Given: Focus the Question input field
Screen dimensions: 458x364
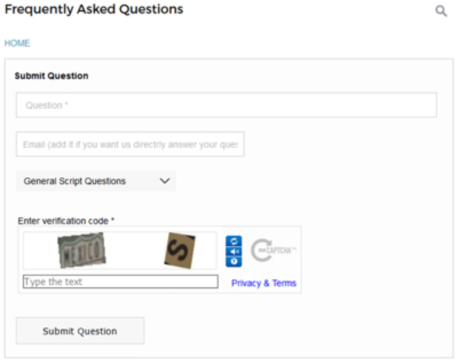Looking at the screenshot, I should click(x=226, y=105).
